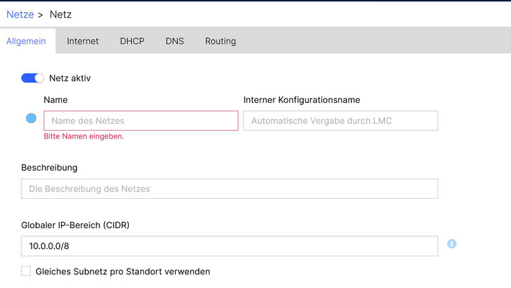Click the Interner Konfigurationsname input field
The width and height of the screenshot is (511, 288).
point(340,121)
